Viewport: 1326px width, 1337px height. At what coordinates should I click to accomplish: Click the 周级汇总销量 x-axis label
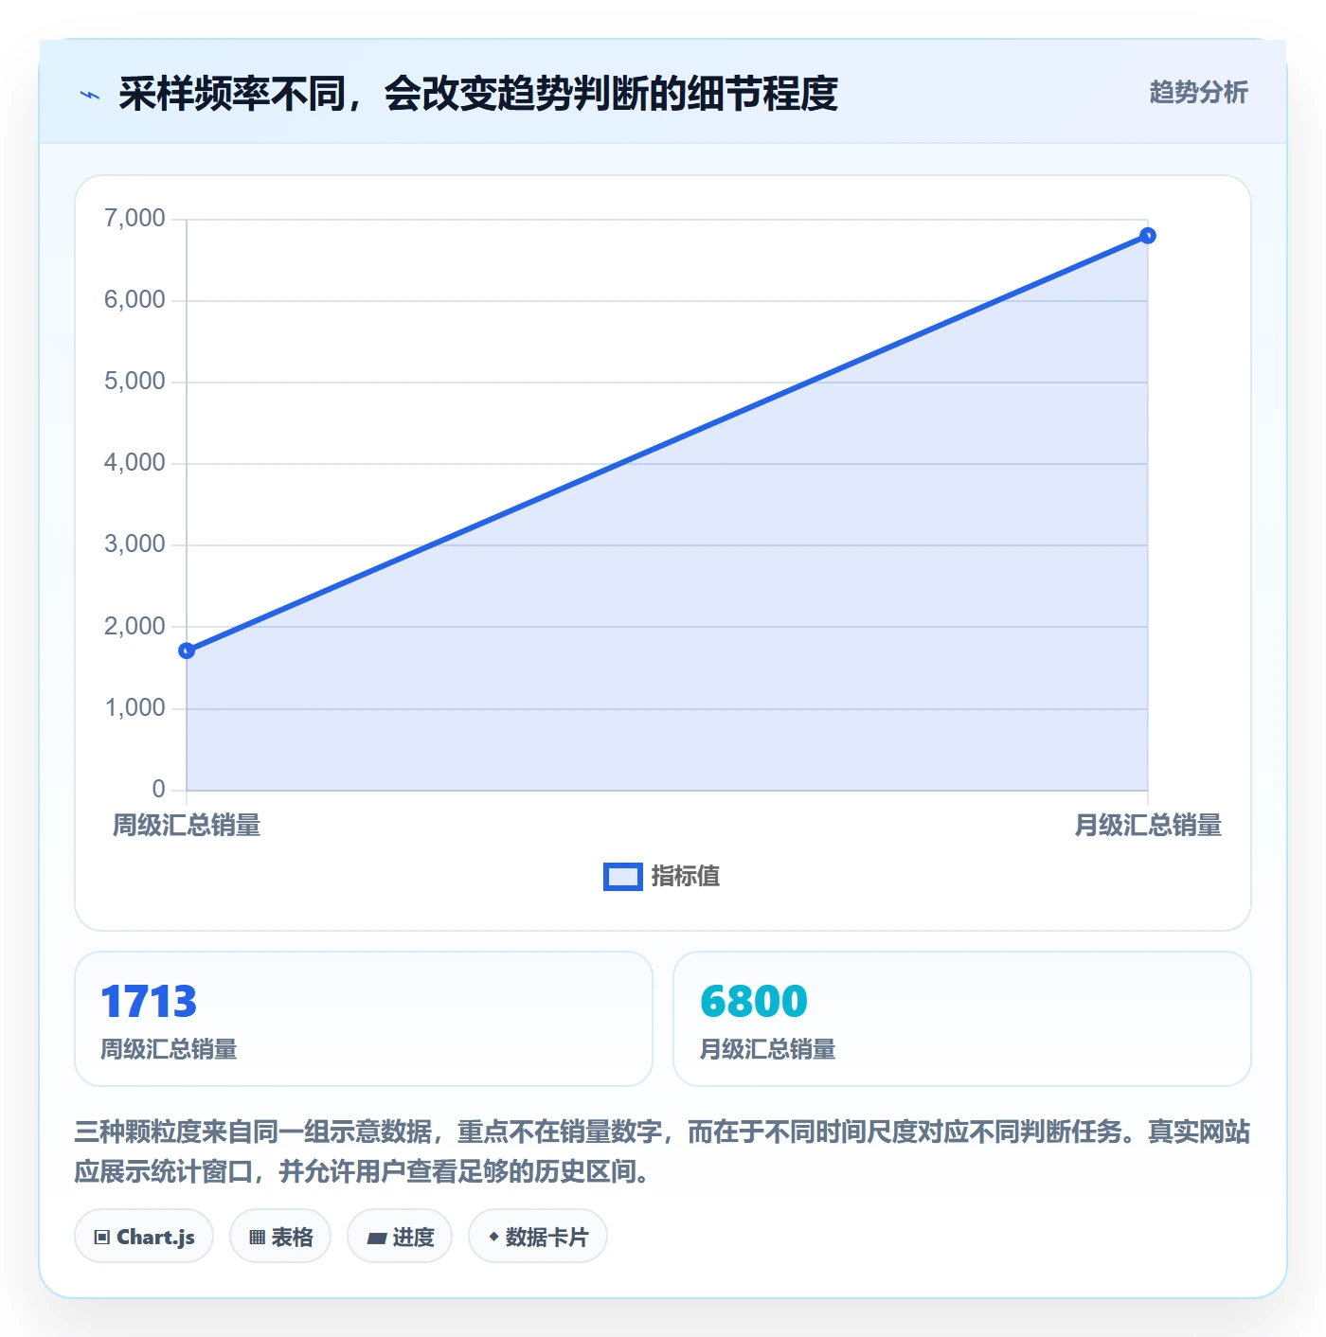point(187,826)
